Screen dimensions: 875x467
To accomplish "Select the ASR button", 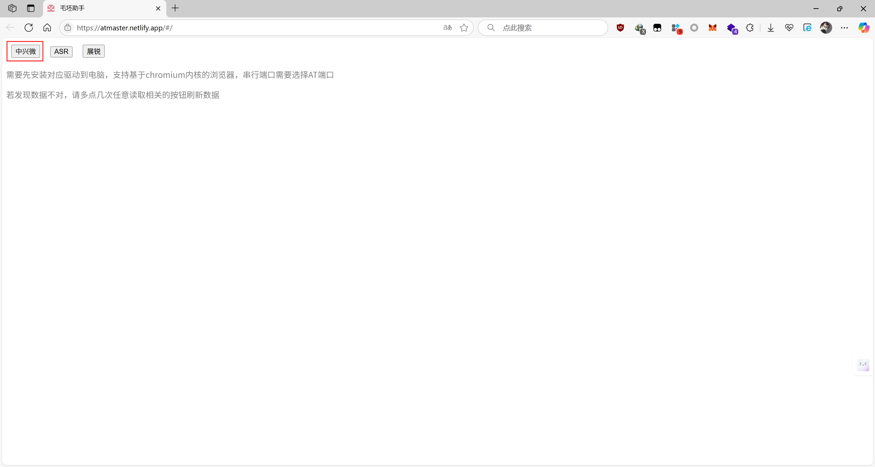I will coord(61,52).
